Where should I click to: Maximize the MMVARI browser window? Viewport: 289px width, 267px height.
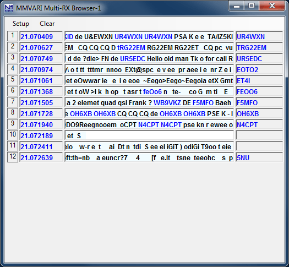click(252, 6)
